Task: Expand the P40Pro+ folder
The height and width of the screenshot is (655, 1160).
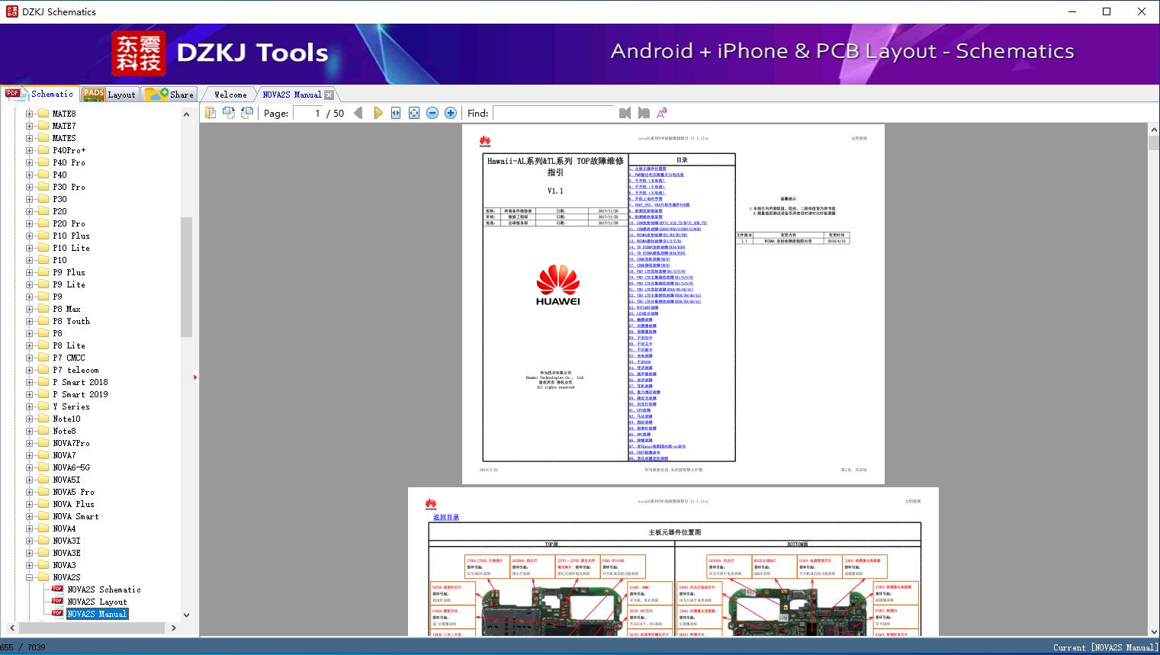Action: coord(30,150)
